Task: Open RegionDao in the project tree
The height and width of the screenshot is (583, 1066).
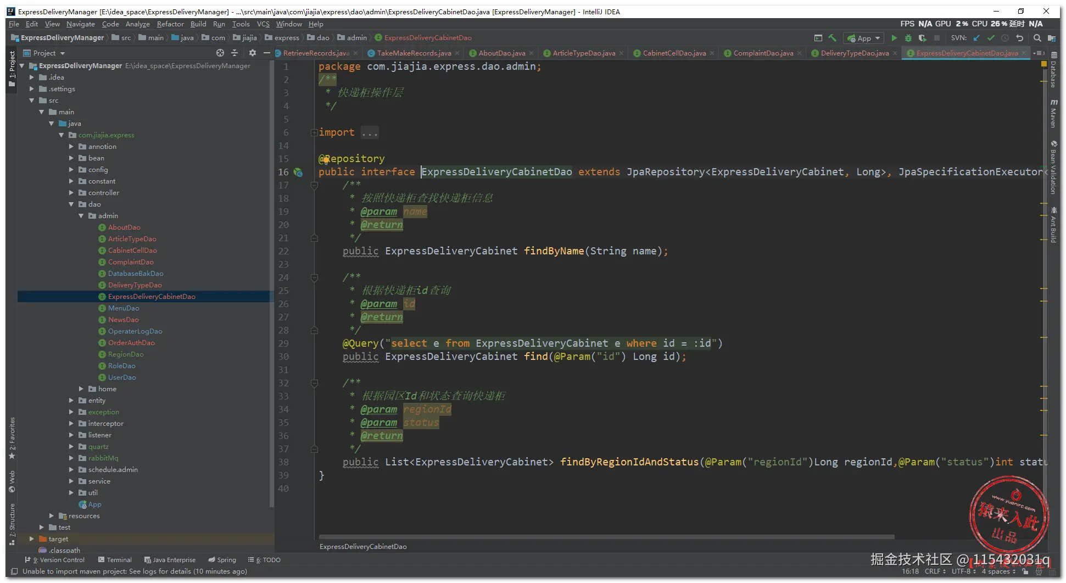Action: (x=126, y=354)
